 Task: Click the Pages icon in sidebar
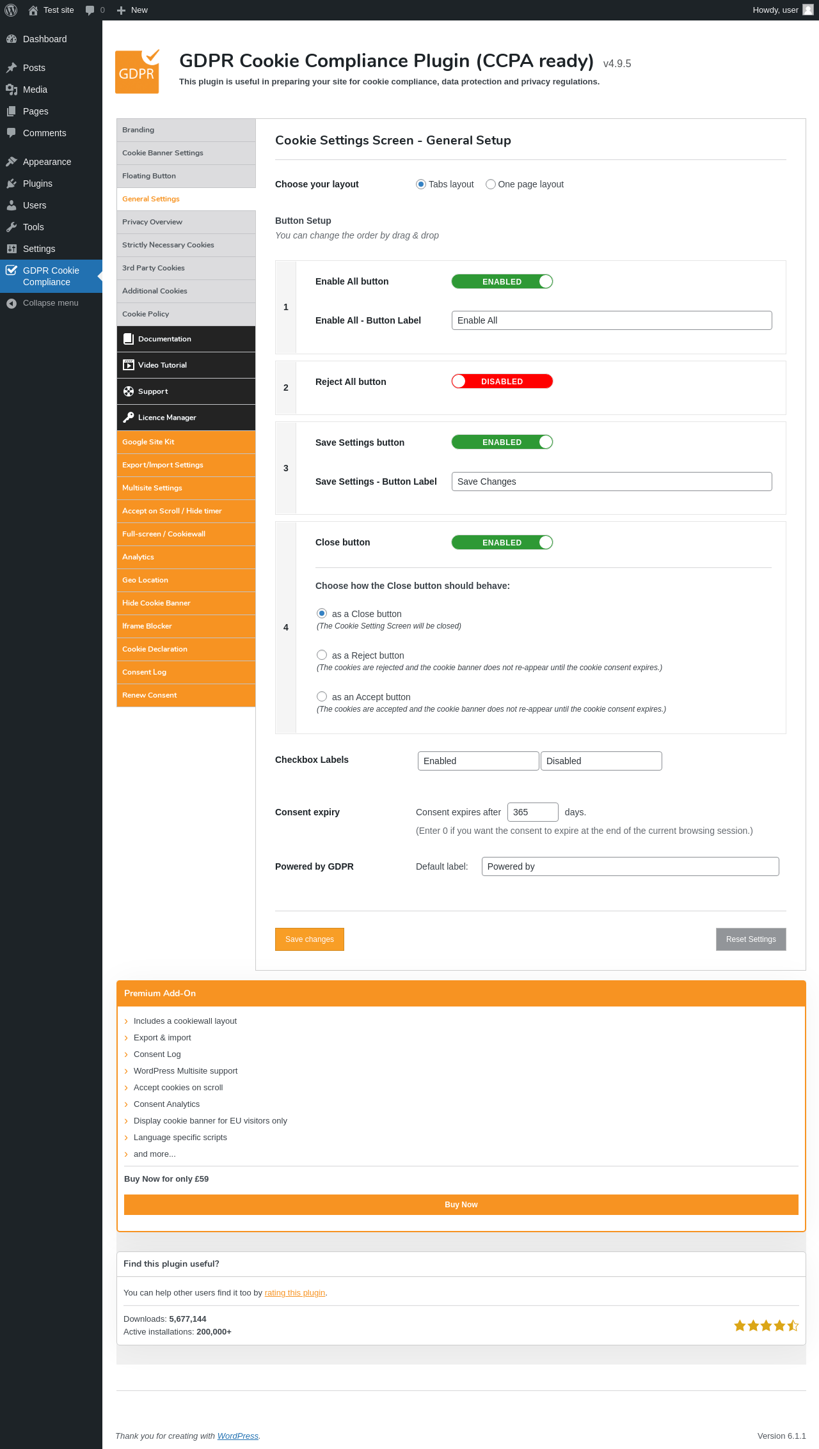pyautogui.click(x=12, y=111)
